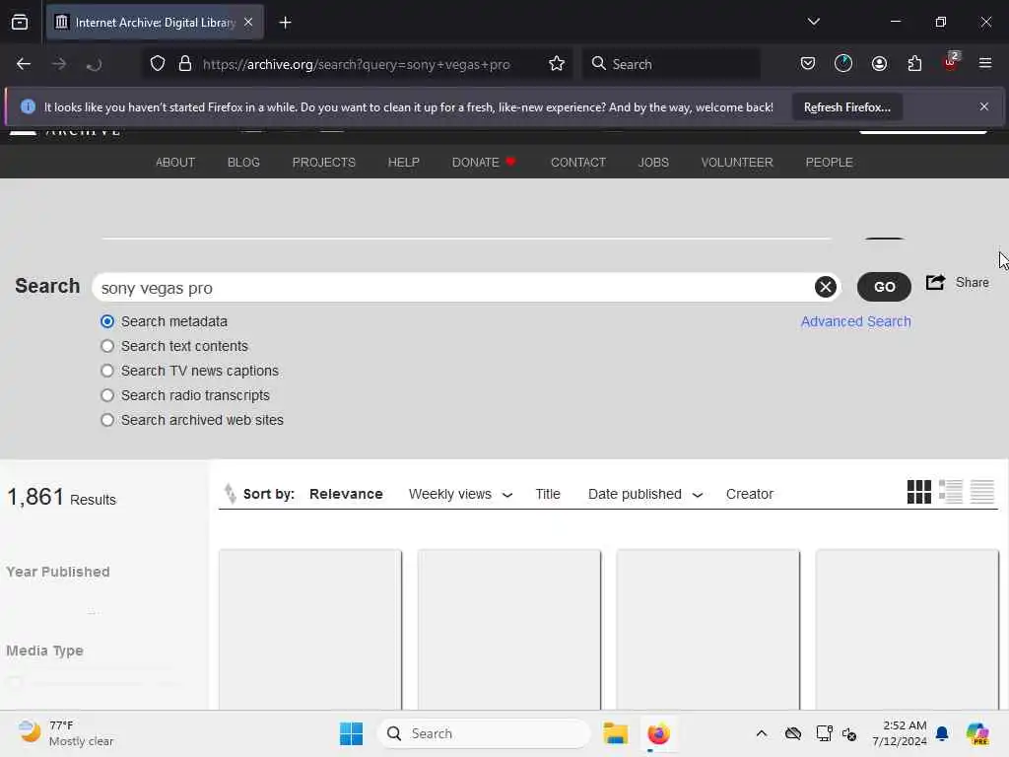1009x757 pixels.
Task: Open the HELP menu link
Action: 403,163
